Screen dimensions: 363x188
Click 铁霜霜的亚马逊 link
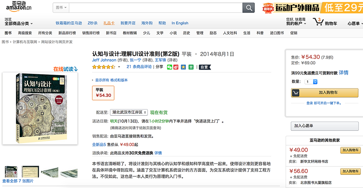(69, 23)
